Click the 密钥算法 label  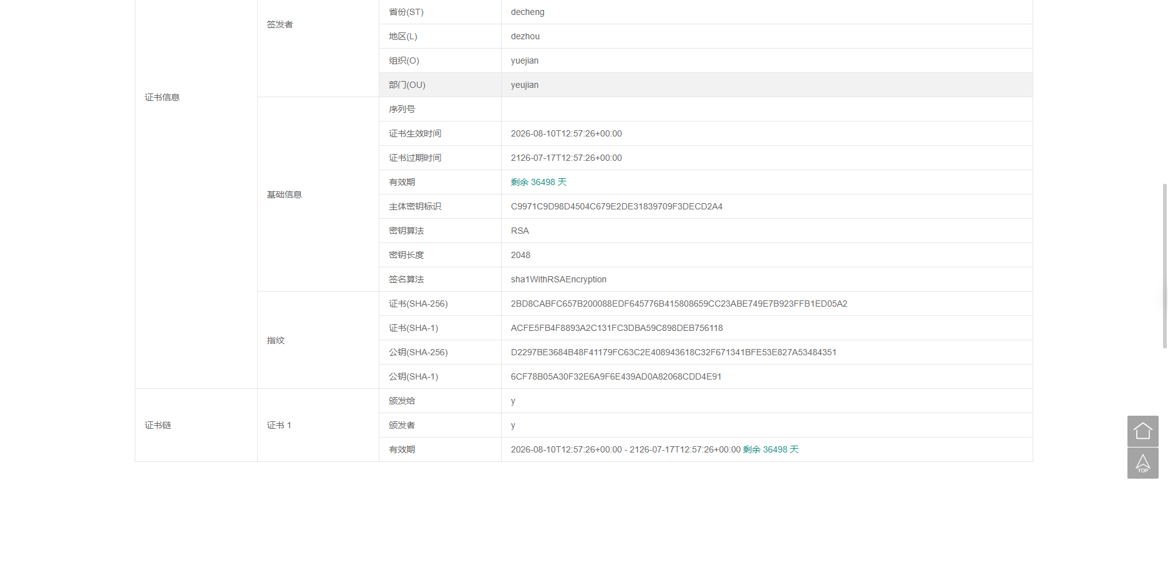click(x=406, y=231)
